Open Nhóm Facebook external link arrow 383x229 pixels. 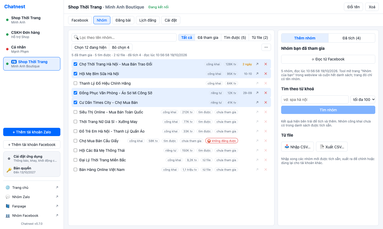tap(57, 215)
